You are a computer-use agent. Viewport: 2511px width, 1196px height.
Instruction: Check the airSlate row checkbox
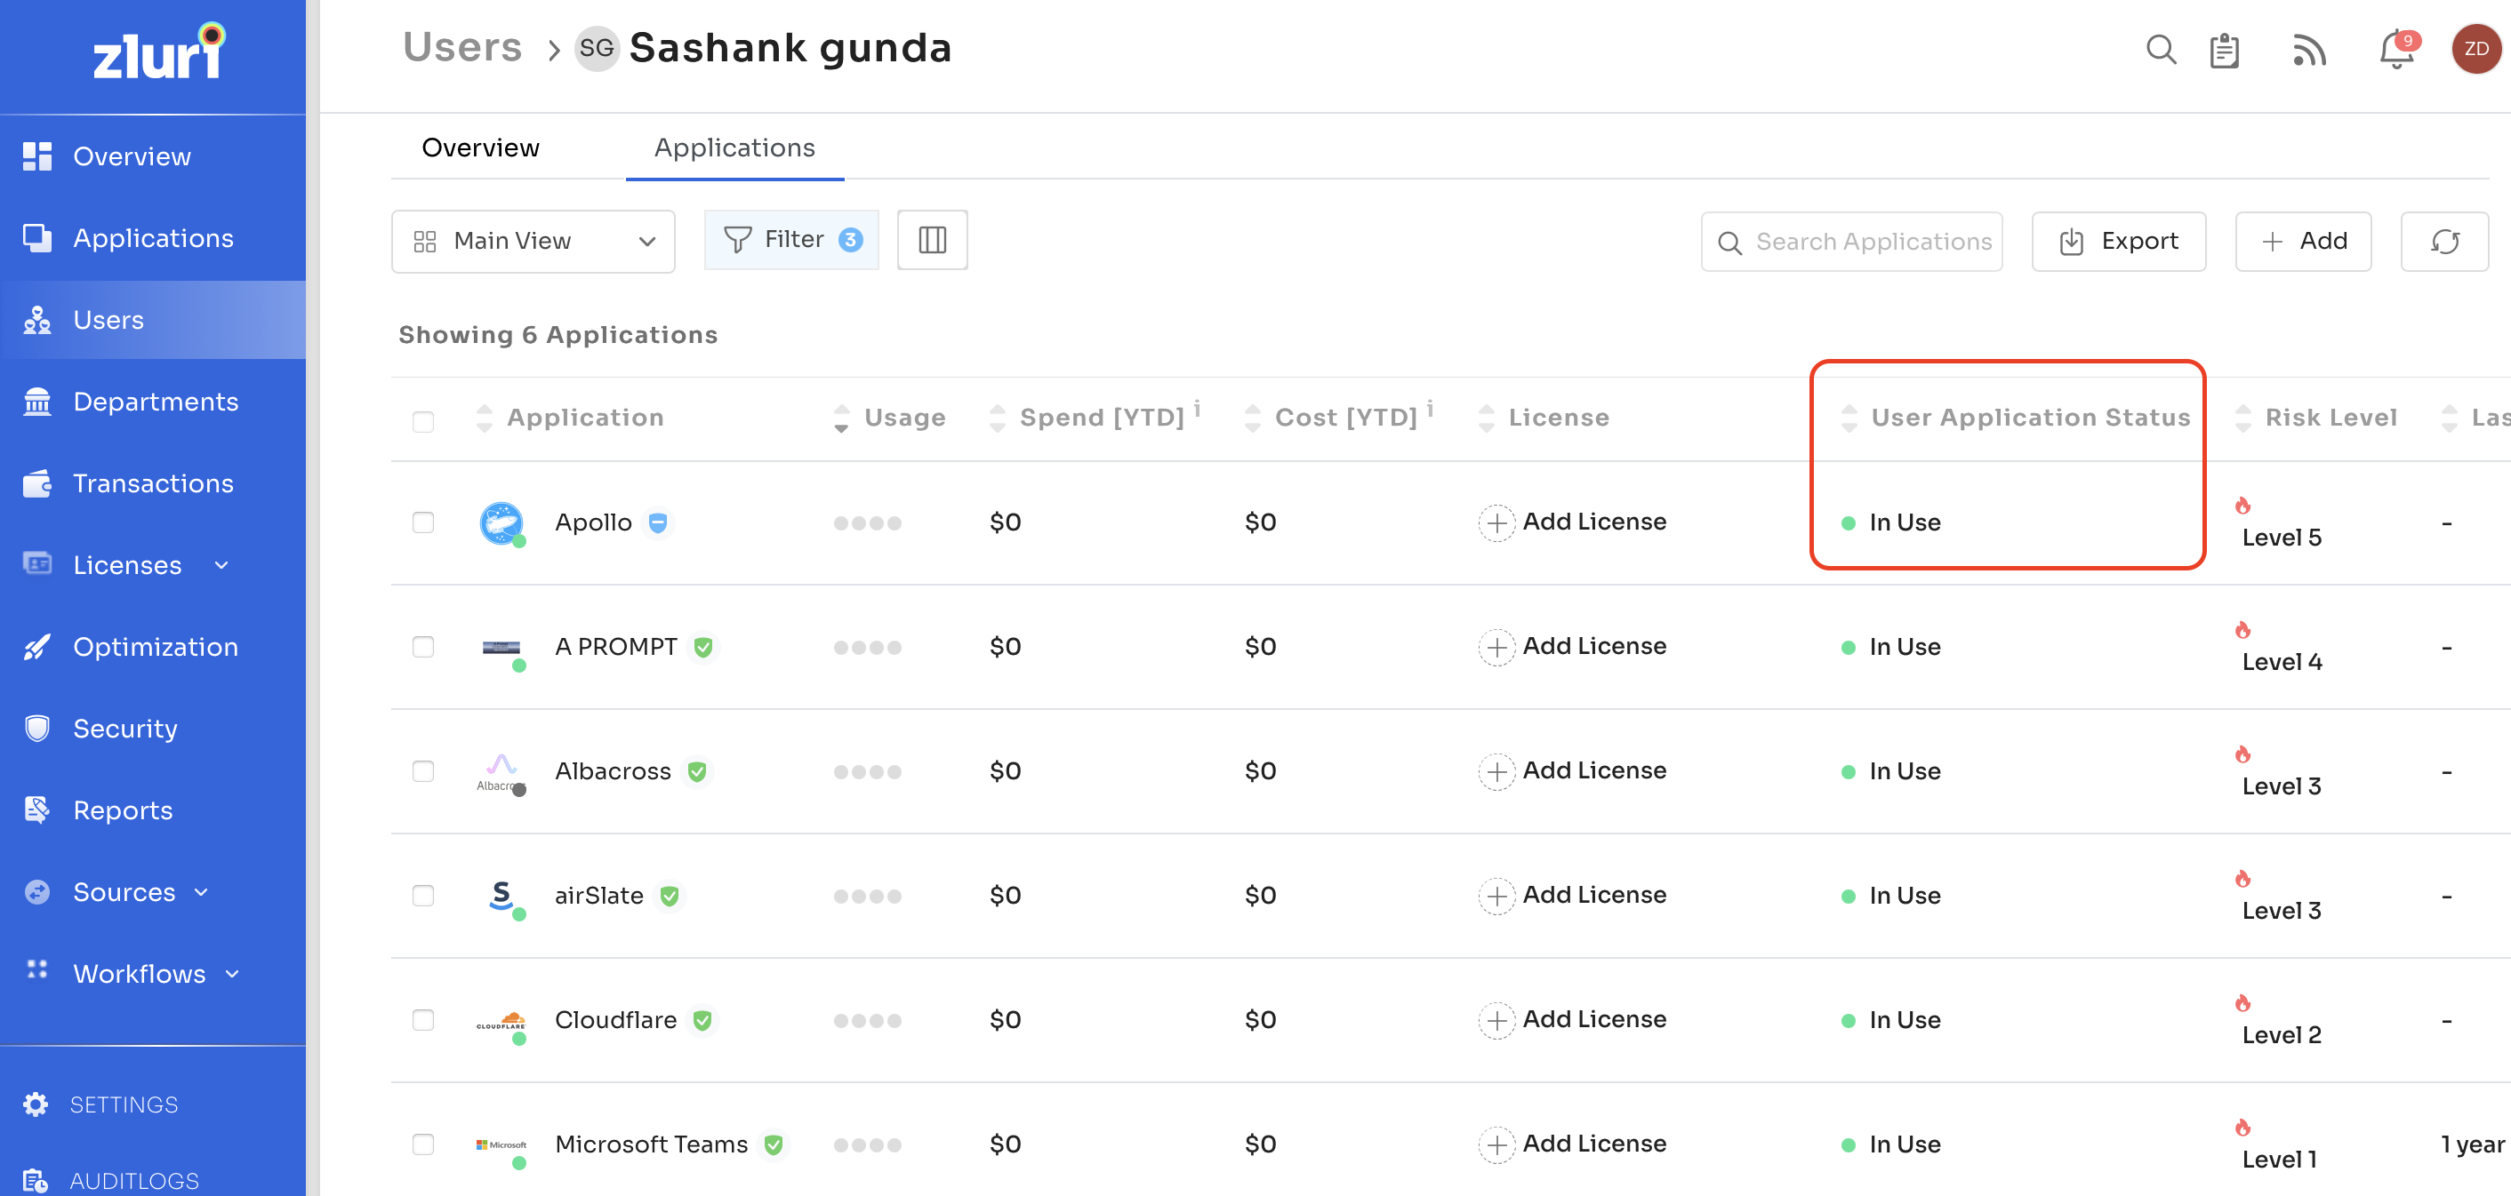[x=423, y=896]
